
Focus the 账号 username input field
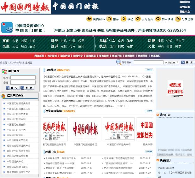pyautogui.click(x=23, y=78)
